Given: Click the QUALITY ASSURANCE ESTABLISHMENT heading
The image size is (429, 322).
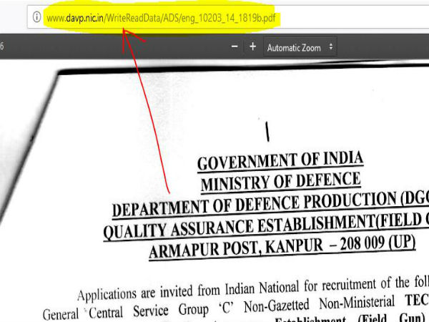Looking at the screenshot, I should [x=266, y=227].
